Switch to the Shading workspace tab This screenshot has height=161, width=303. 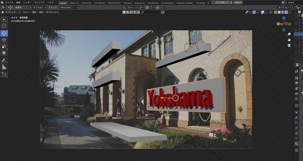[127, 3]
